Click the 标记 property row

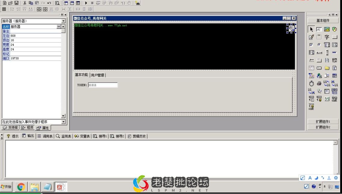[x=32, y=54]
